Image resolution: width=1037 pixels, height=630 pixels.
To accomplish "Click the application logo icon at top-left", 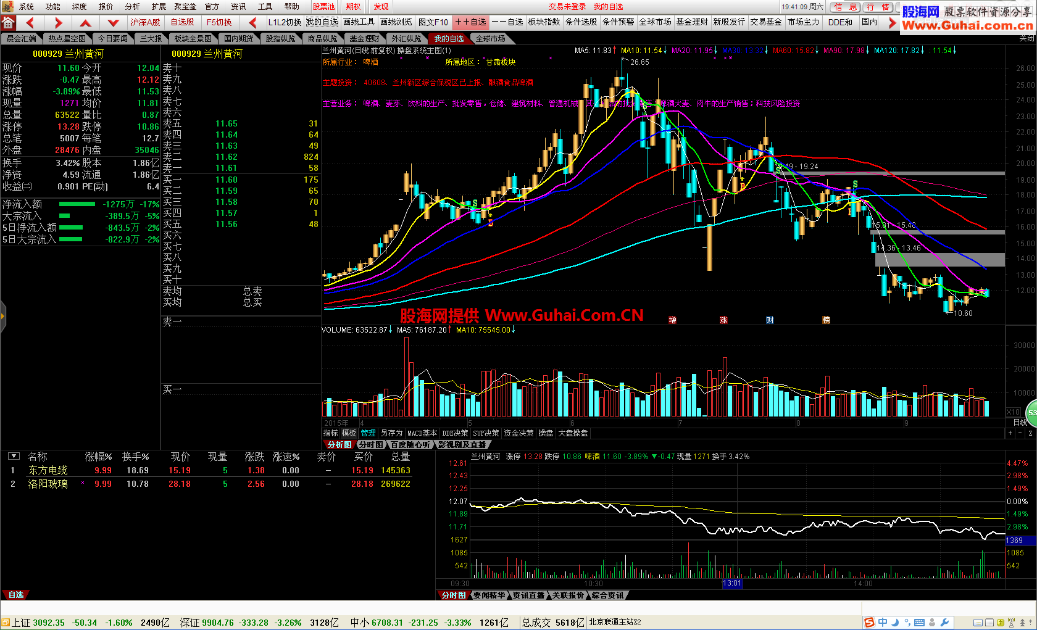I will coord(7,6).
